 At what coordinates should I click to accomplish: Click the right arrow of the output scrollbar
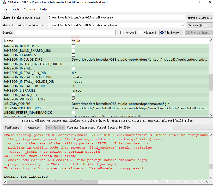pos(207,183)
